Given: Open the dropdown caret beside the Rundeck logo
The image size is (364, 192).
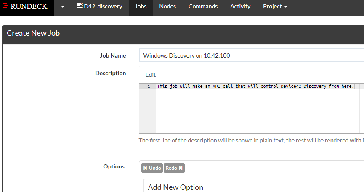Looking at the screenshot, I should (62, 7).
